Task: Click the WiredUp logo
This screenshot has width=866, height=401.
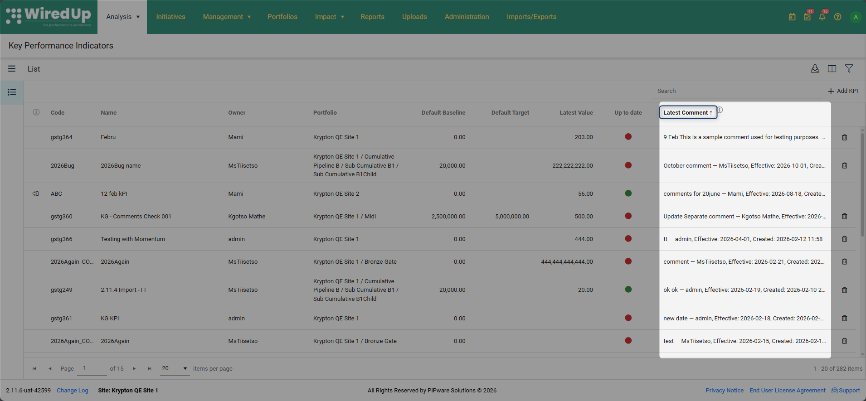Action: click(x=49, y=17)
